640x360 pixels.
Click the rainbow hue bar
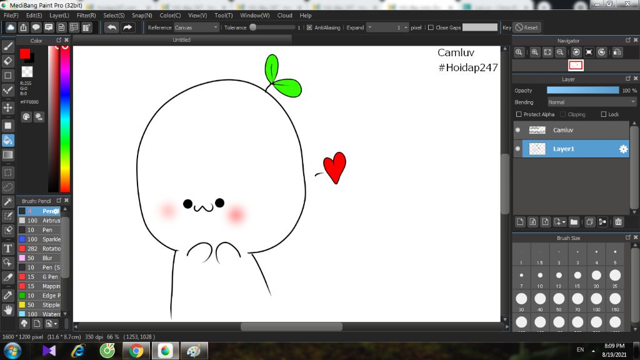pyautogui.click(x=65, y=119)
